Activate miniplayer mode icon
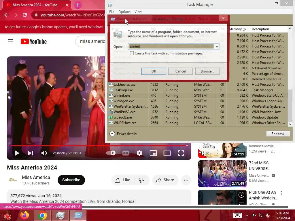 pyautogui.click(x=153, y=153)
